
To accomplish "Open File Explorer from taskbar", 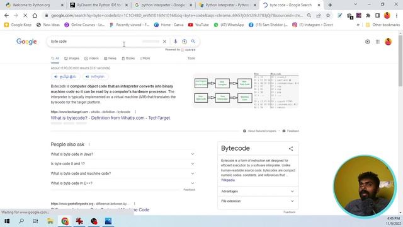I will tap(50, 221).
